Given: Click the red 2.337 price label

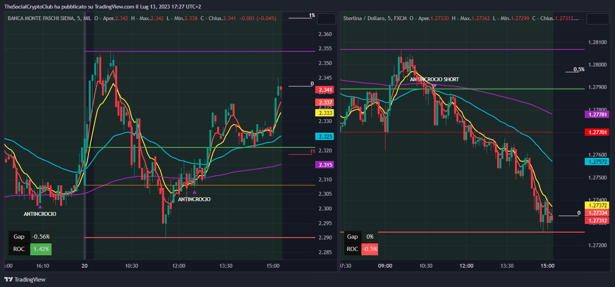Looking at the screenshot, I should click(x=325, y=102).
